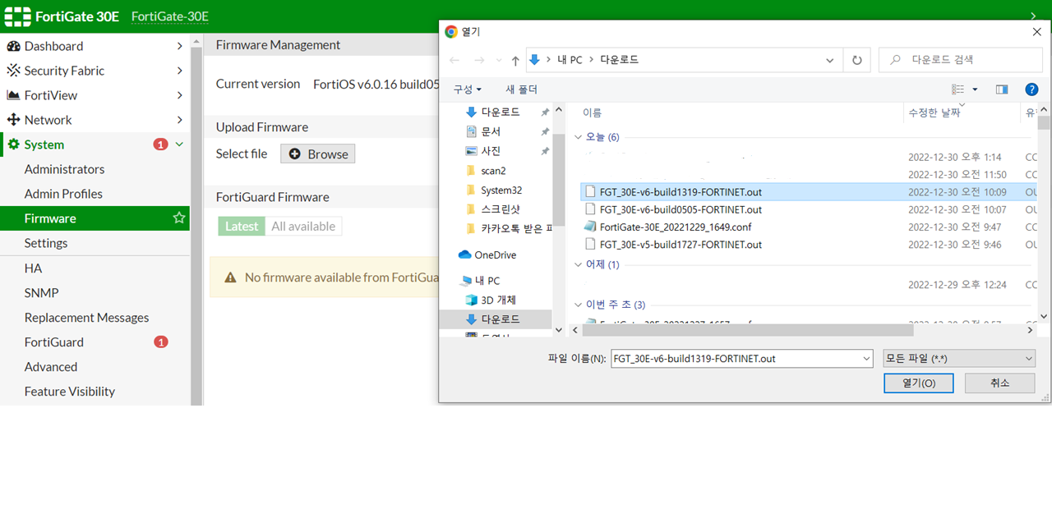Open the 구성 menu
This screenshot has width=1052, height=532.
468,89
